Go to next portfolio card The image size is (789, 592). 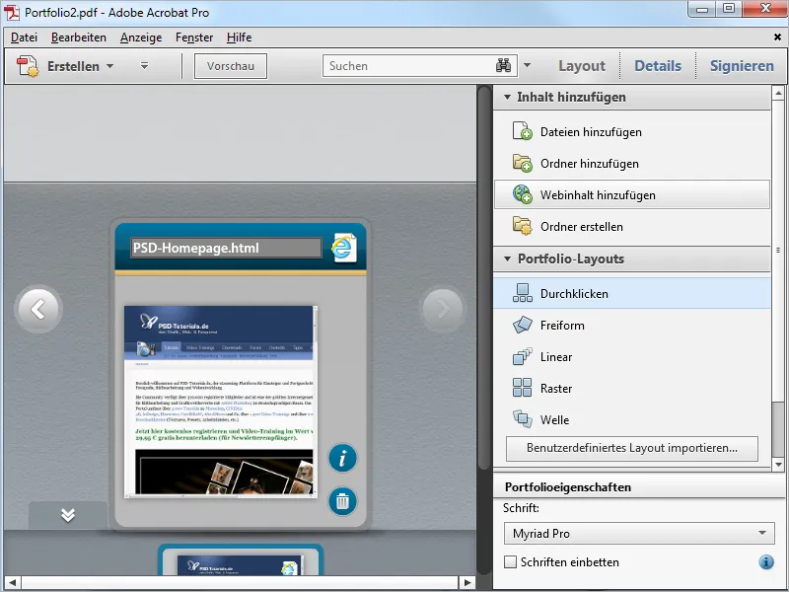pos(442,309)
